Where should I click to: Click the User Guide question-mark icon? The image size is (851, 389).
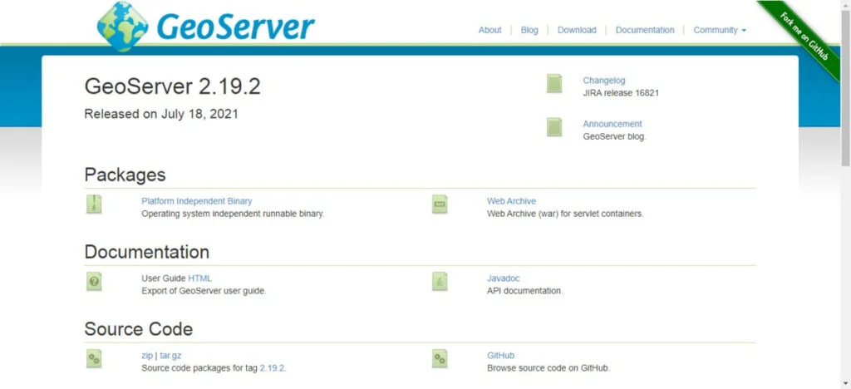coord(94,282)
